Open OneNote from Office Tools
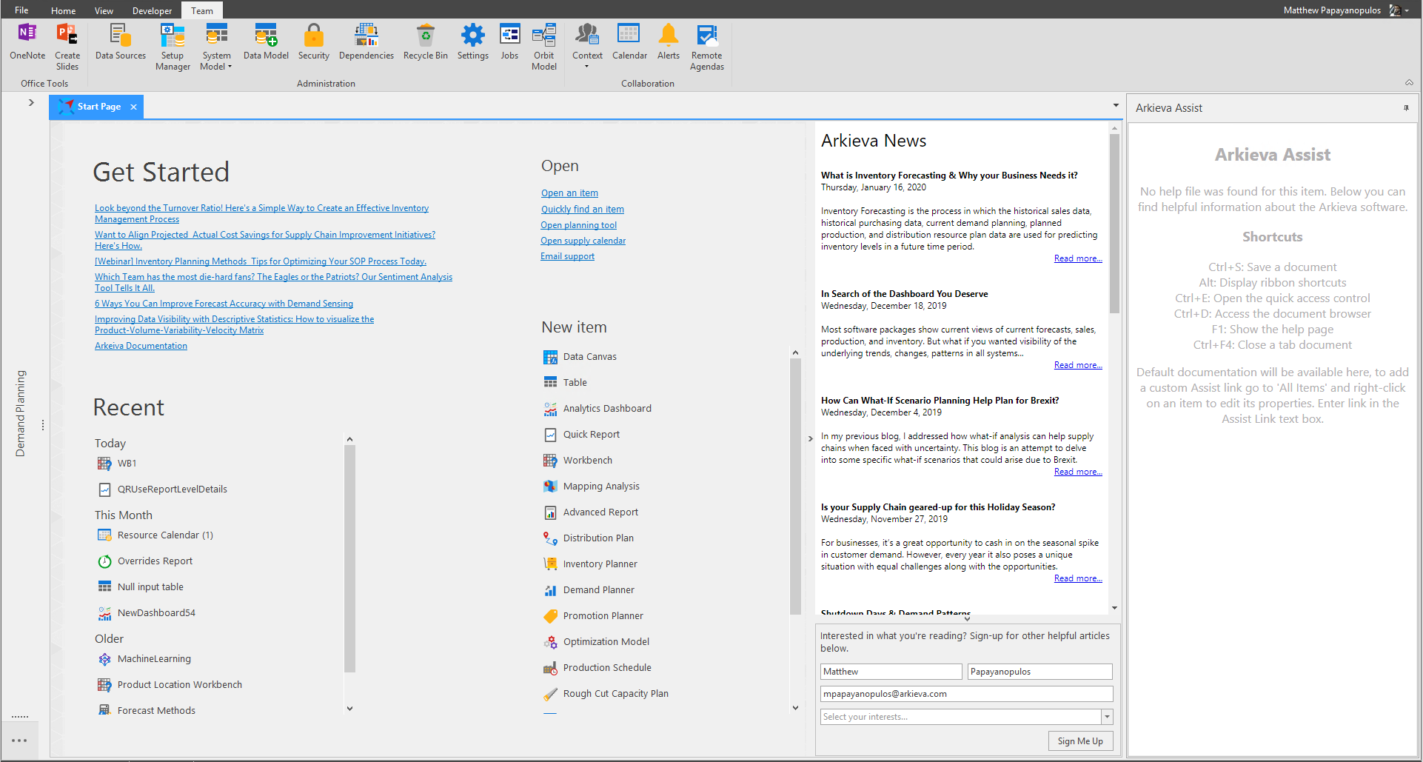The height and width of the screenshot is (762, 1423). coord(27,41)
